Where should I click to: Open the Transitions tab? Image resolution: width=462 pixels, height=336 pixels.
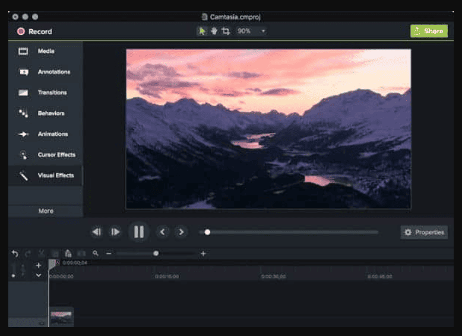point(45,92)
